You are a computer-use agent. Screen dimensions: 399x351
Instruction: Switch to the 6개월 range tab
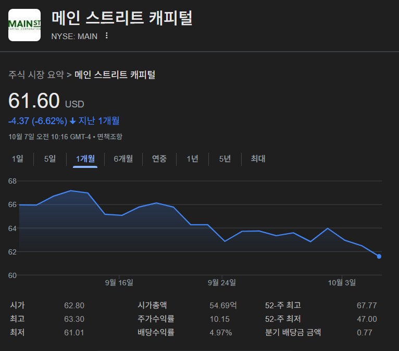pos(123,159)
